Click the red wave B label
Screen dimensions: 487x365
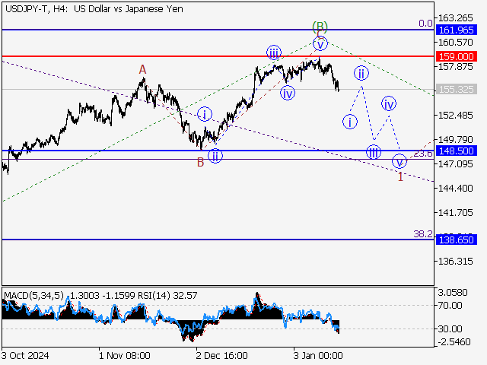pyautogui.click(x=200, y=161)
